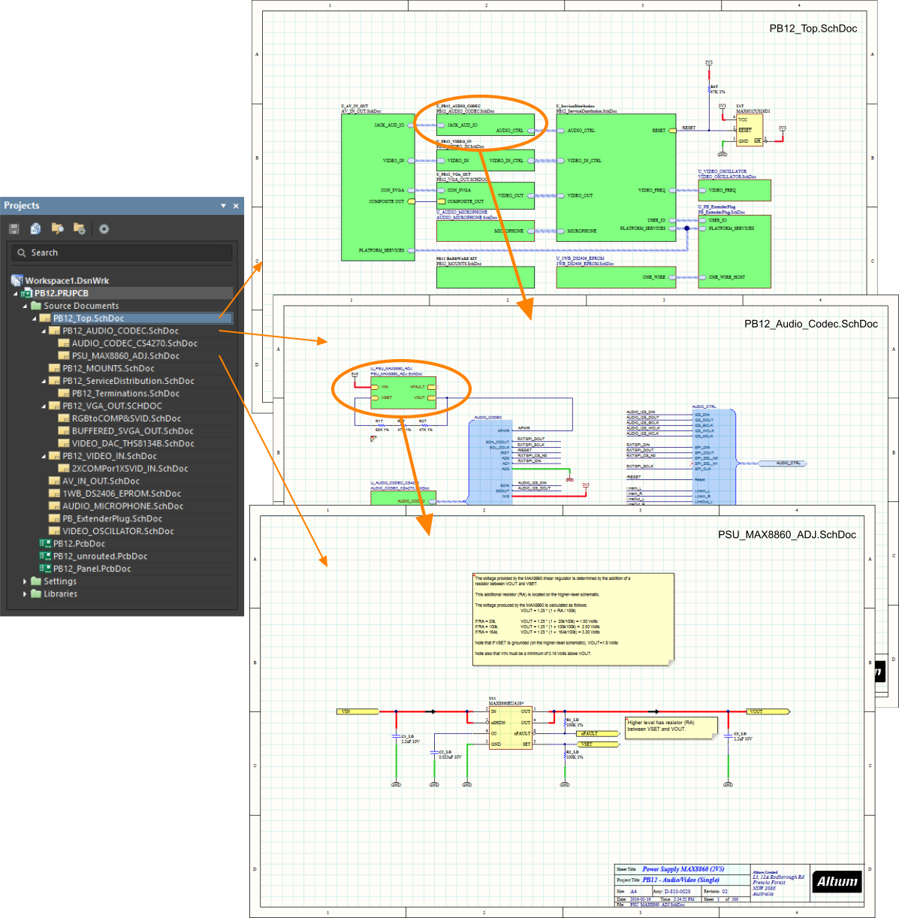Click schematic icon beside PB12_MOUNTS.SchDoc
899x918 pixels.
tap(54, 368)
